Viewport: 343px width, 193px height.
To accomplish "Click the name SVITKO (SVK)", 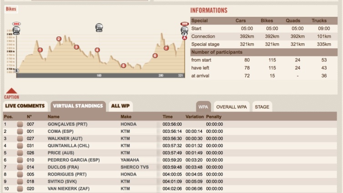I will (x=62, y=182).
